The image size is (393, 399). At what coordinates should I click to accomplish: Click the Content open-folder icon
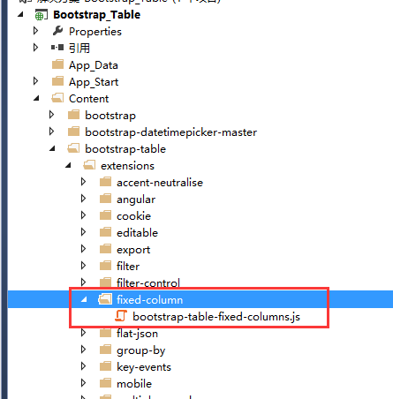coord(57,98)
